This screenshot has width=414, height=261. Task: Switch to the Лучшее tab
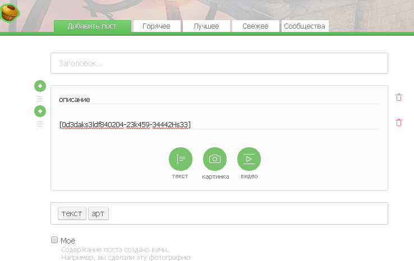click(206, 26)
